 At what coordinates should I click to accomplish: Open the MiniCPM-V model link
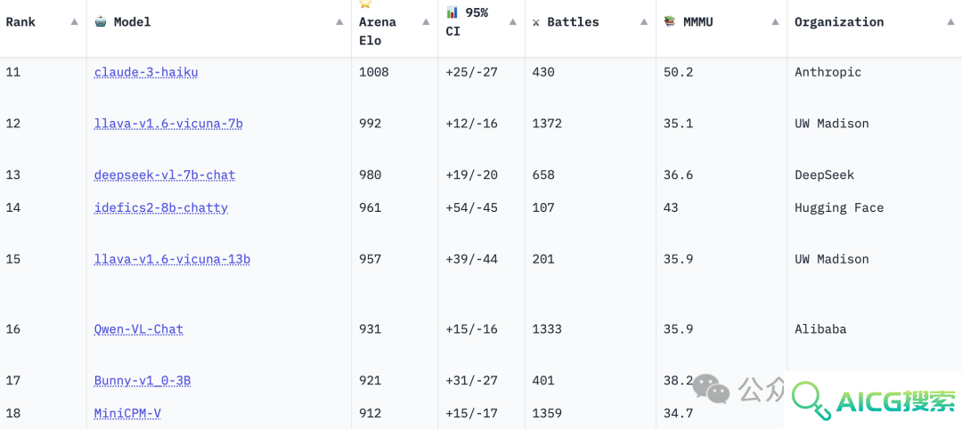pos(127,413)
